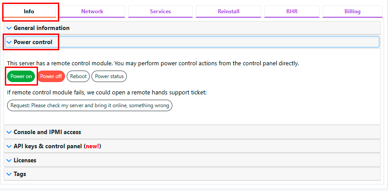Screen dimensions: 388x191
Task: Click the General information chevron icon
Action: point(9,28)
